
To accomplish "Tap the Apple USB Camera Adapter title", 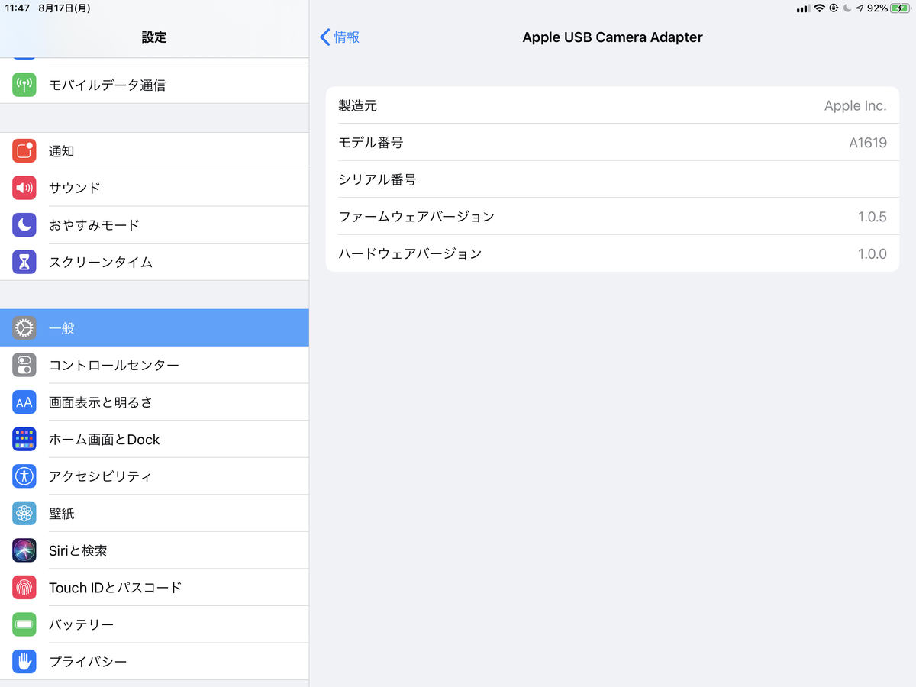I will click(x=612, y=37).
